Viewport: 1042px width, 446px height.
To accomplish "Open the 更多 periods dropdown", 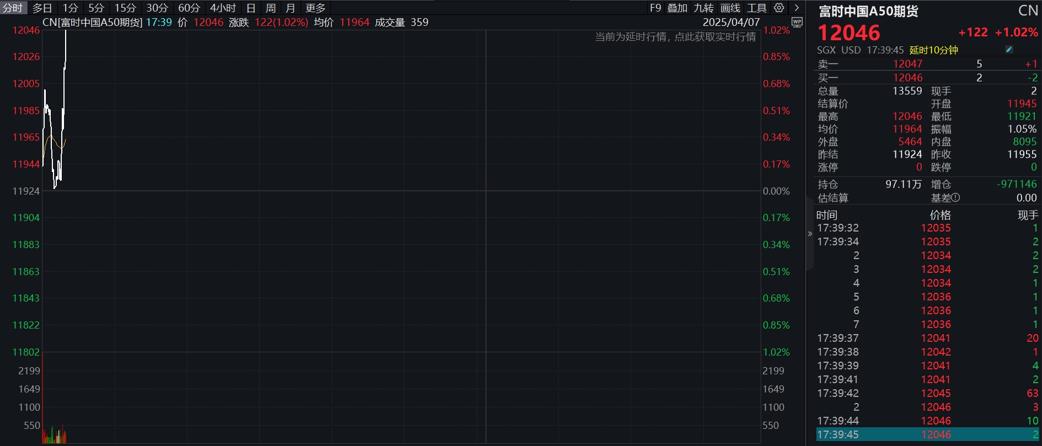I will [x=316, y=8].
